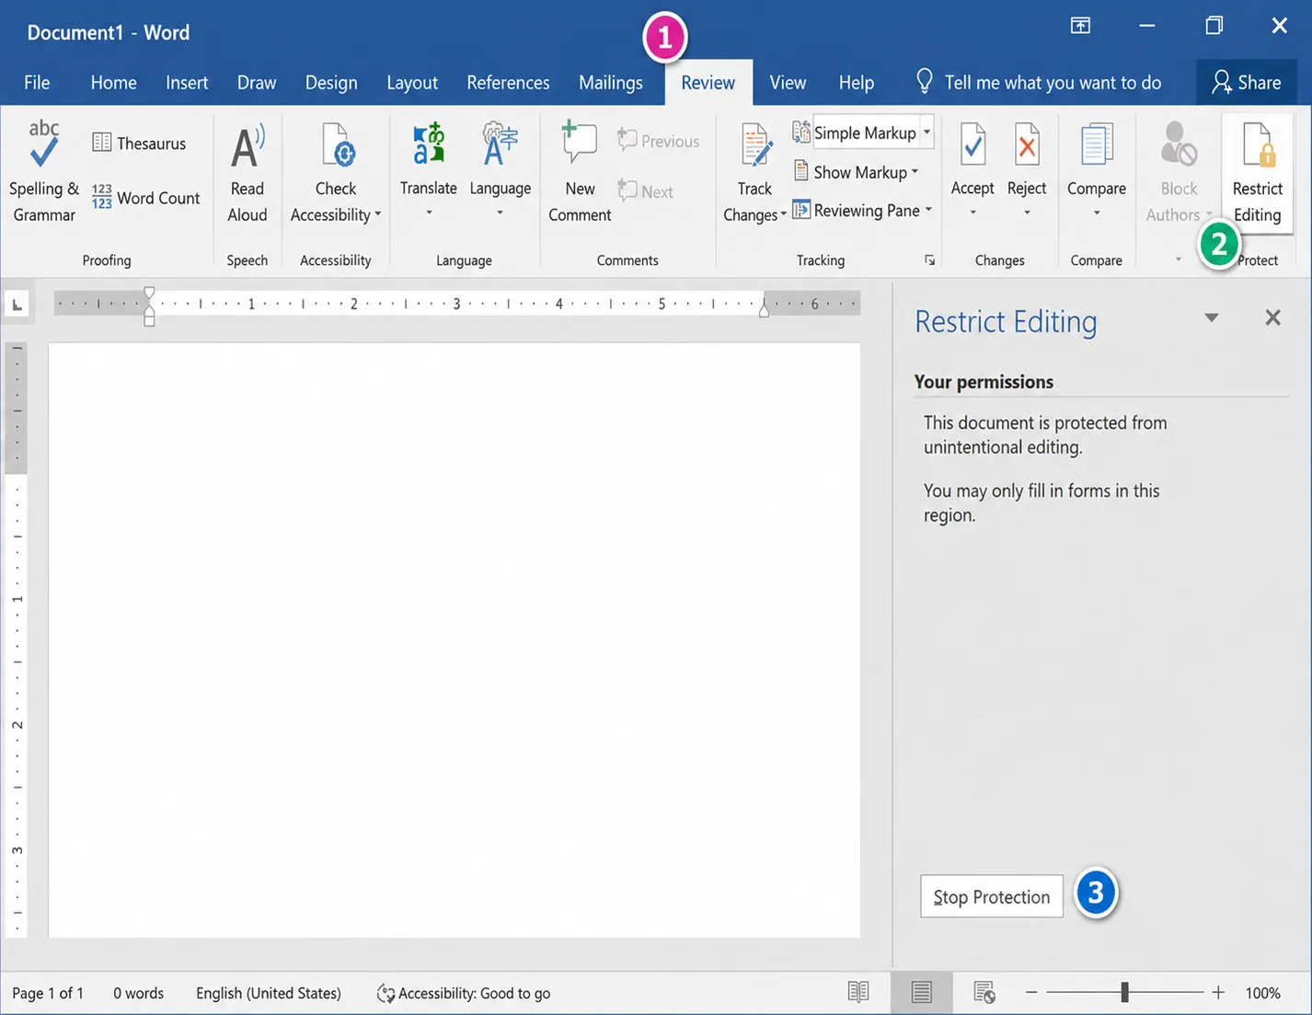This screenshot has height=1015, width=1312.
Task: Click the first line indent marker on ruler
Action: (x=149, y=294)
